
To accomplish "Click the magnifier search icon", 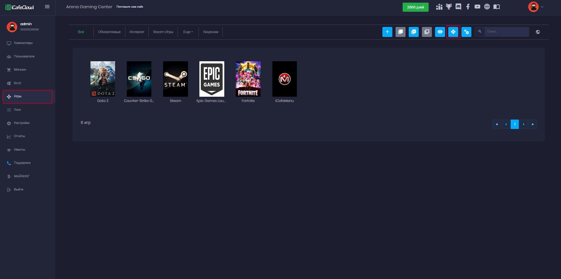I will click(x=480, y=32).
